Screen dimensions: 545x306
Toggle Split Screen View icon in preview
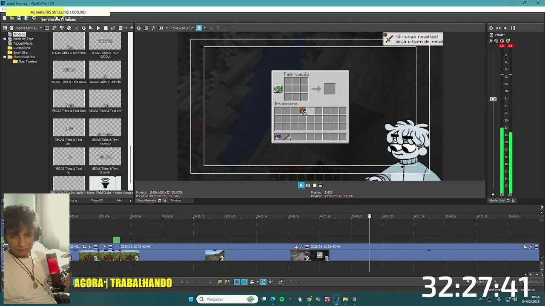pos(161,28)
